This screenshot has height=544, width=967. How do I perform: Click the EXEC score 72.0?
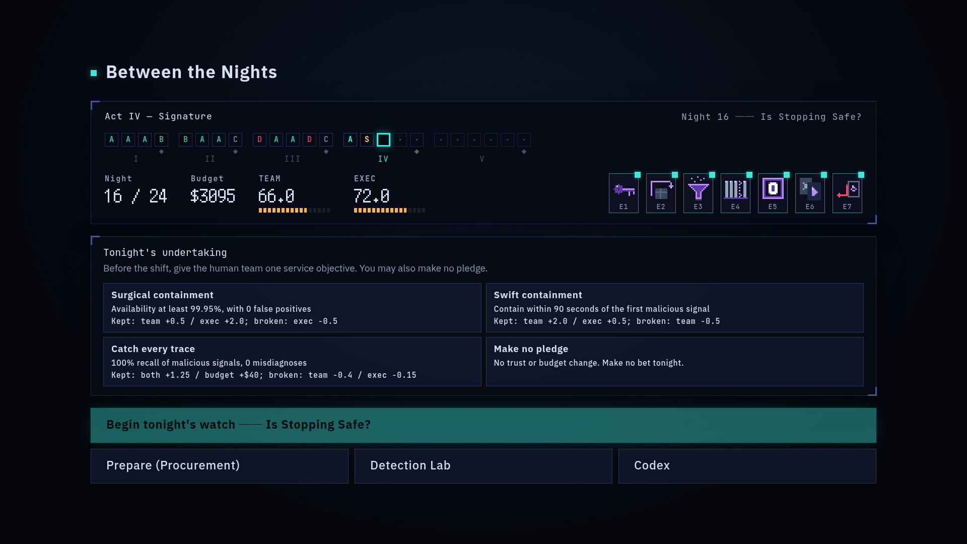click(371, 196)
